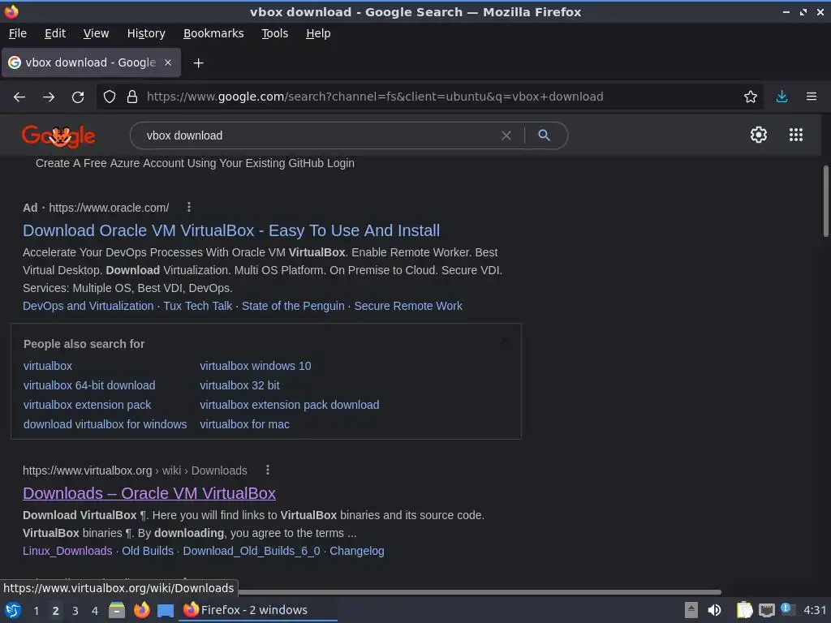Follow DevOps and Virtualization sitelink
The width and height of the screenshot is (831, 623).
(x=88, y=306)
